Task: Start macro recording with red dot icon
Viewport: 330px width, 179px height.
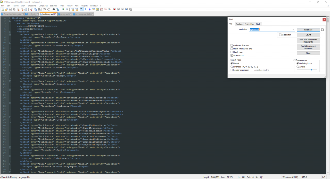Action: [x=114, y=9]
